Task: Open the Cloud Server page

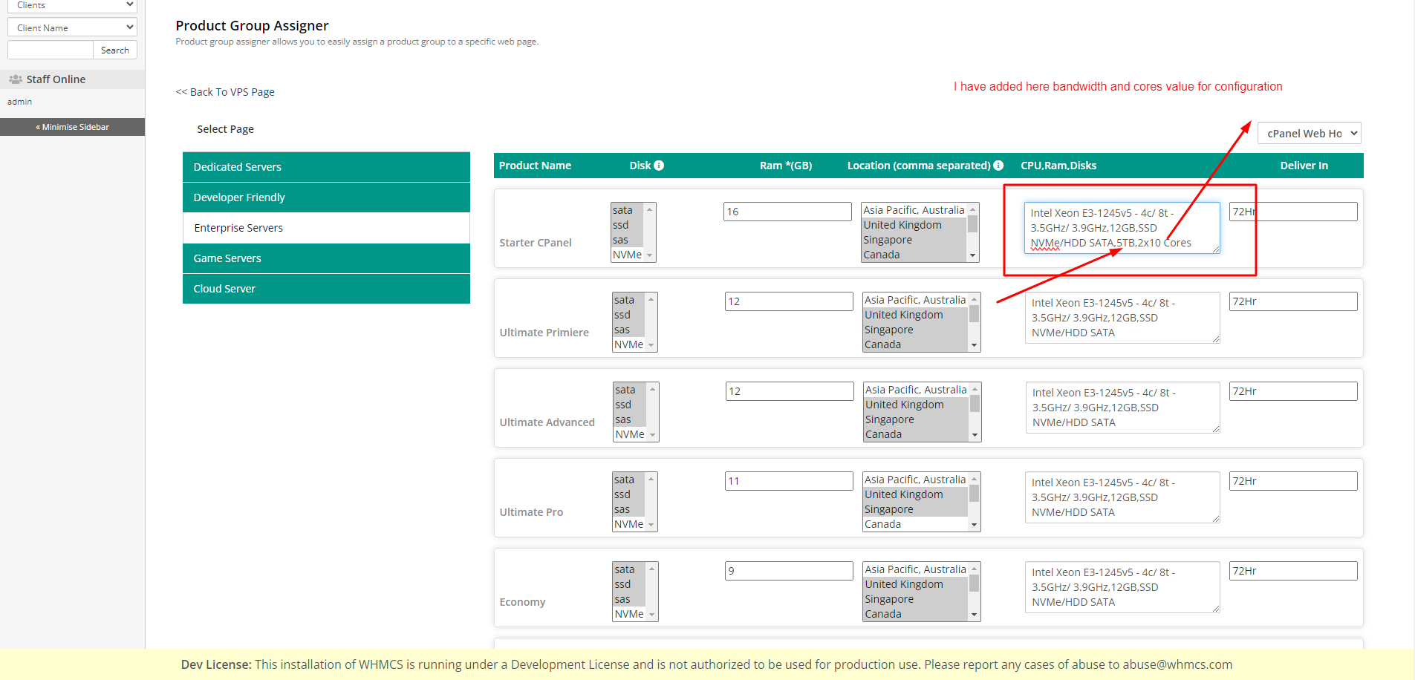Action: 326,289
